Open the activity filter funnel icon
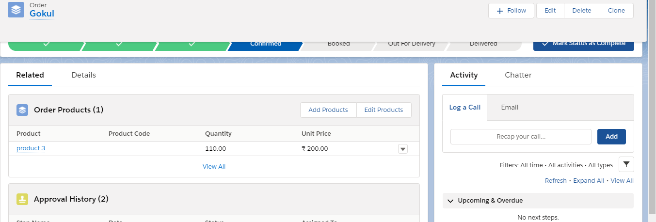Screen dimensions: 656x222 click(626, 165)
